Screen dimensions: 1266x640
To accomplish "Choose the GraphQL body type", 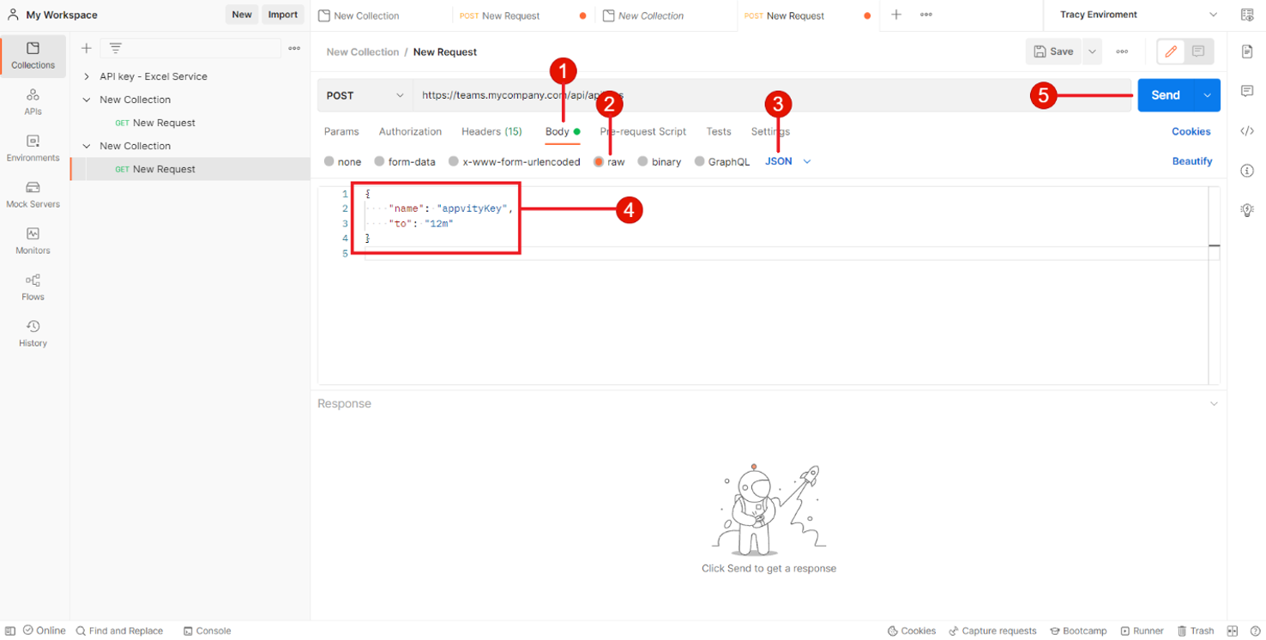I will [x=699, y=161].
